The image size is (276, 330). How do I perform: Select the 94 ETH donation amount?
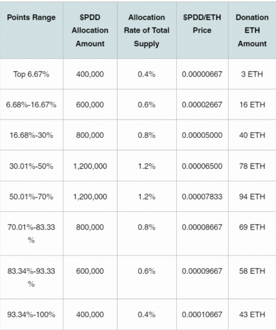[252, 196]
